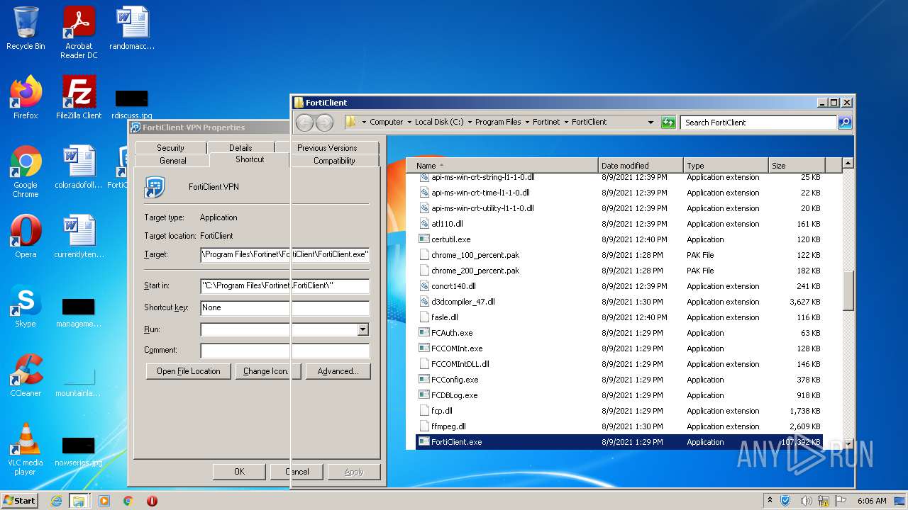The height and width of the screenshot is (510, 908).
Task: Switch to General tab
Action: (172, 161)
